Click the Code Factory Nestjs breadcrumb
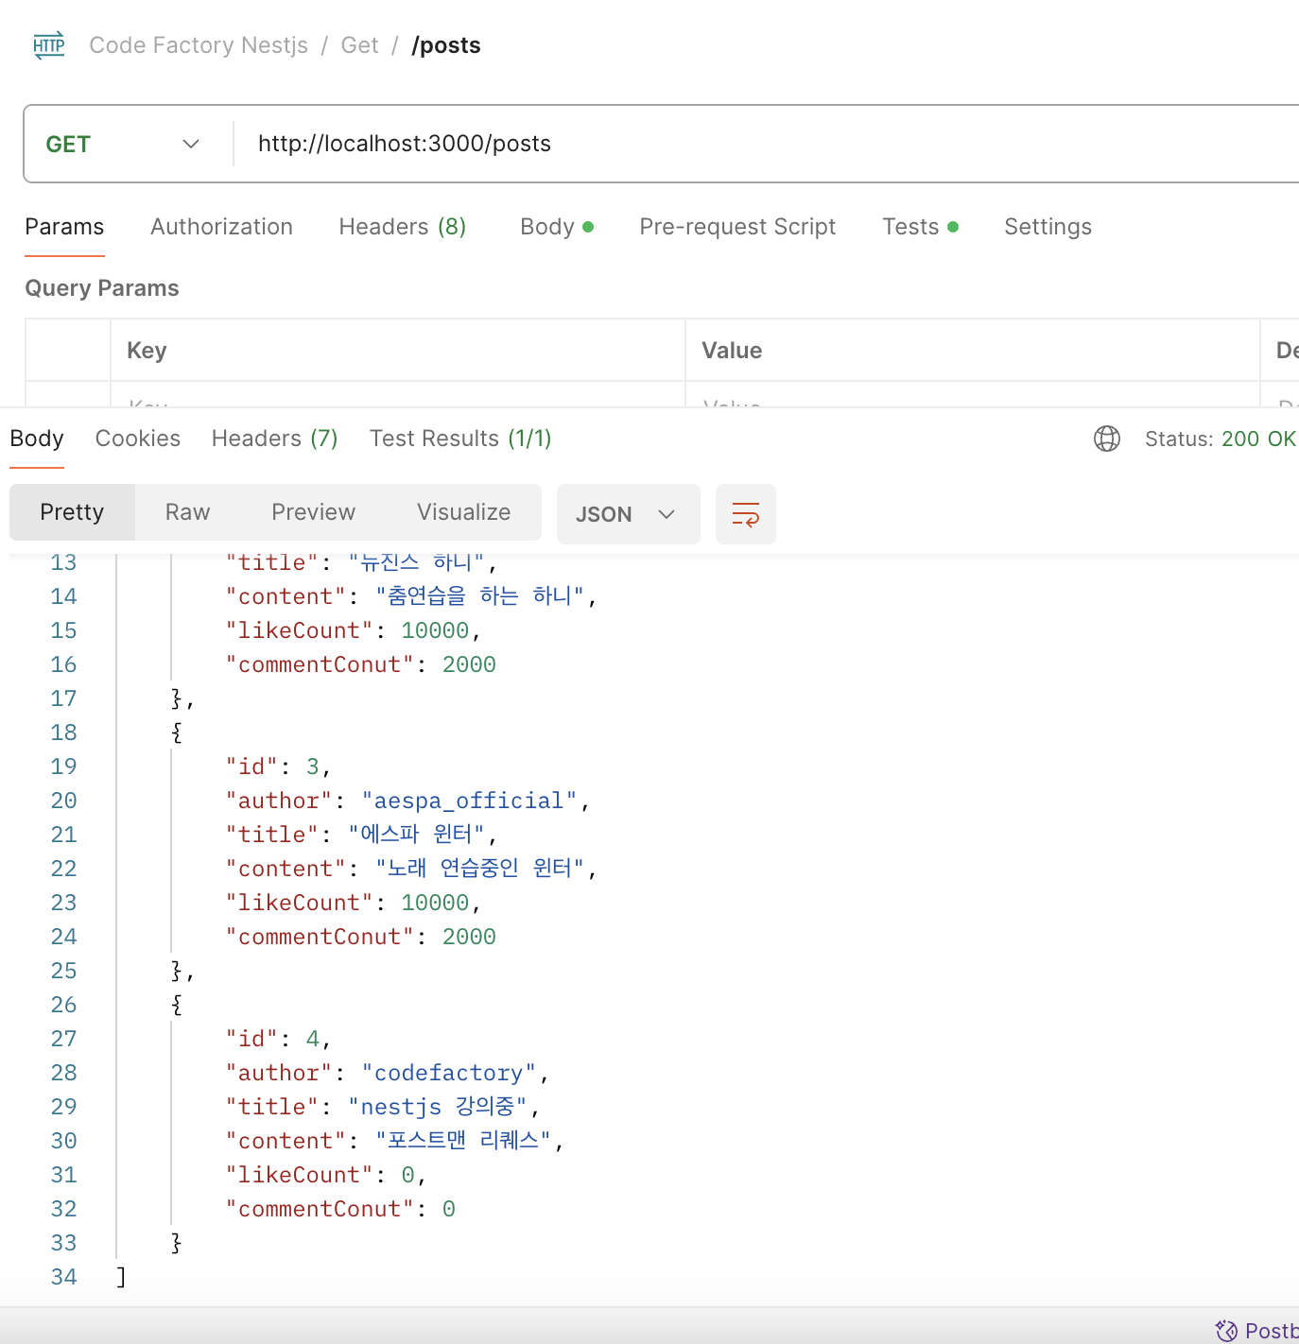The height and width of the screenshot is (1344, 1299). (x=199, y=45)
